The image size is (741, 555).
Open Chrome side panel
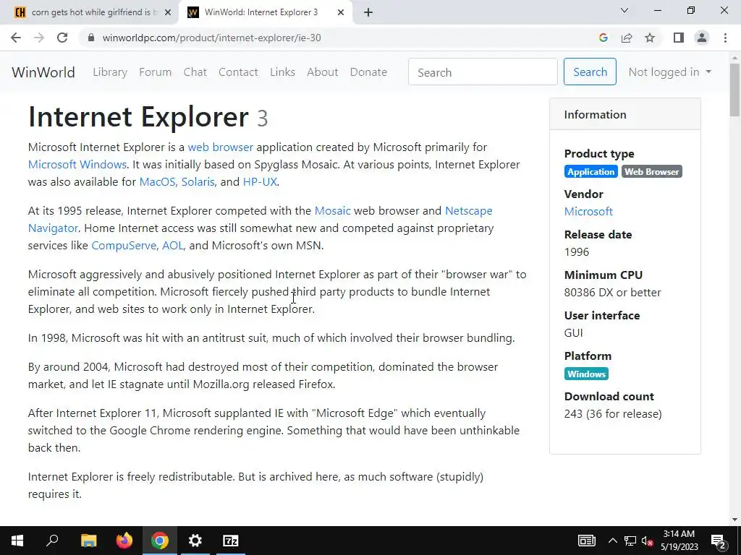679,38
